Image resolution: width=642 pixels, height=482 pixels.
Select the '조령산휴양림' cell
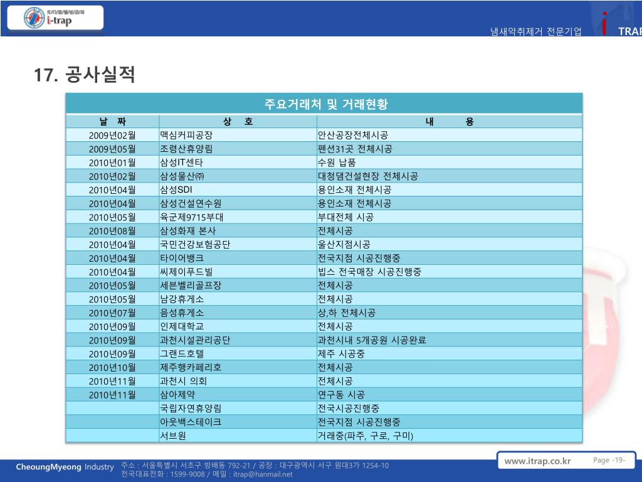coord(238,149)
